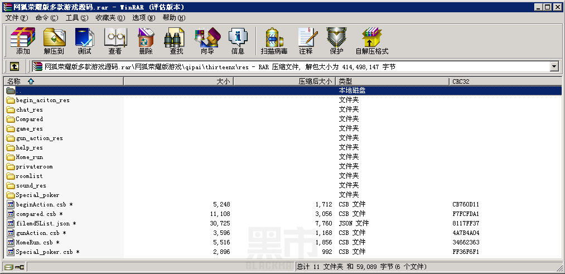Click the beginAction.csb file icon
The width and height of the screenshot is (565, 274).
pyautogui.click(x=11, y=204)
